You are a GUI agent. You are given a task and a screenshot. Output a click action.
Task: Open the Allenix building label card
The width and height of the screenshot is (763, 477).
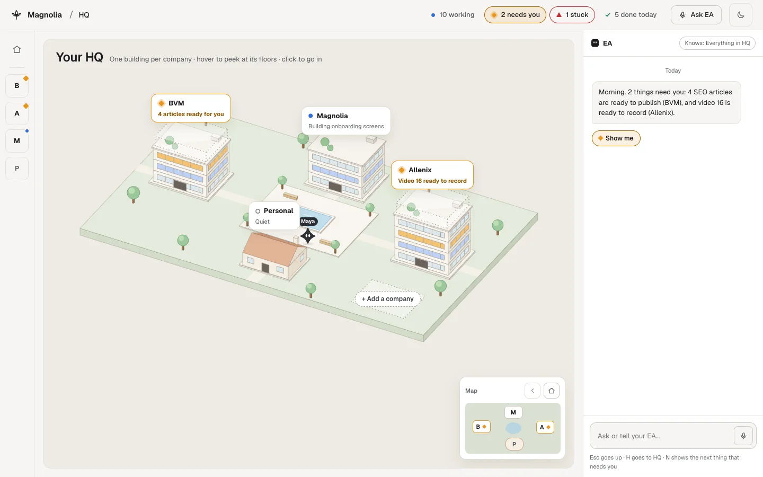[432, 175]
